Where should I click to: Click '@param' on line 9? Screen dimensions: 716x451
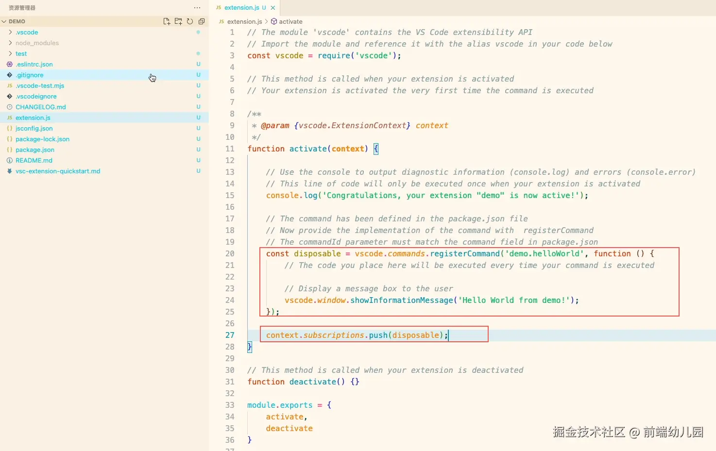coord(275,125)
